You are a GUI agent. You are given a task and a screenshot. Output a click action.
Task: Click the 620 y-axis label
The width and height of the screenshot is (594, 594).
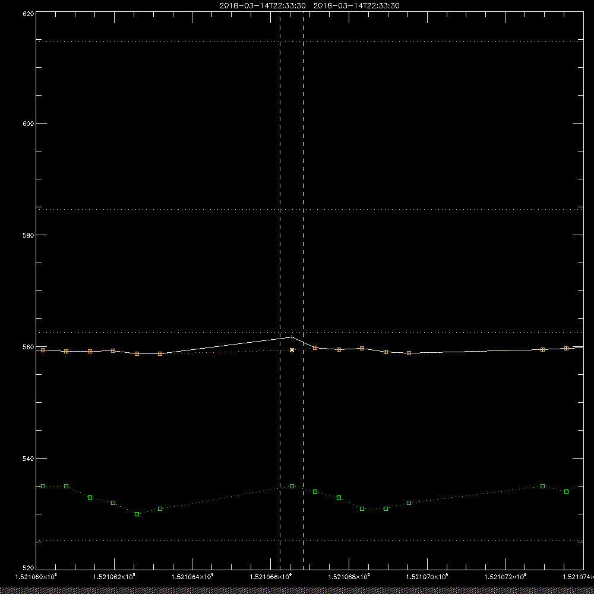(29, 14)
